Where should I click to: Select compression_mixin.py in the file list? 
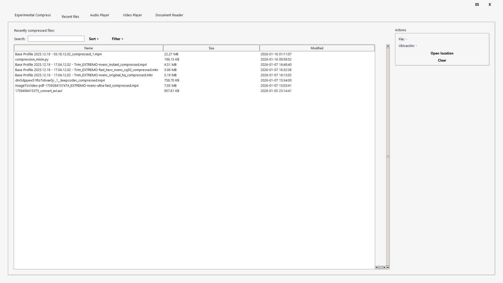click(32, 59)
